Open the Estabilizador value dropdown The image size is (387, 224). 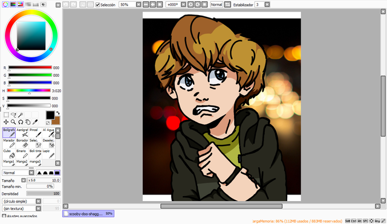(267, 4)
